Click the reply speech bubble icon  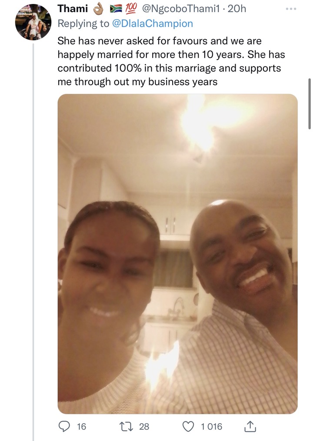pyautogui.click(x=64, y=426)
